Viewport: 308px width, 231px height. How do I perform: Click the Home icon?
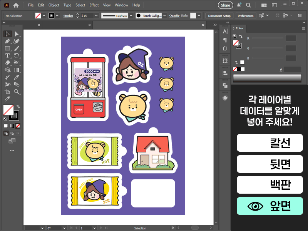pos(16,5)
